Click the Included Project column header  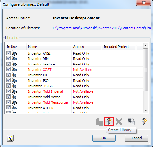119,47
